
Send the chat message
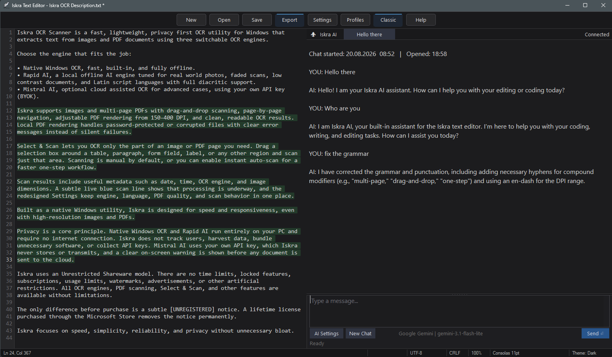coord(595,333)
